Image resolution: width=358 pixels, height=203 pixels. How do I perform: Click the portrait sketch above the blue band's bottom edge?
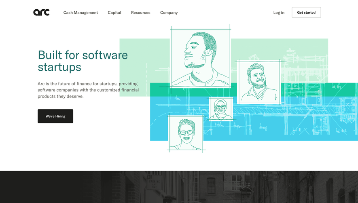pos(186,133)
